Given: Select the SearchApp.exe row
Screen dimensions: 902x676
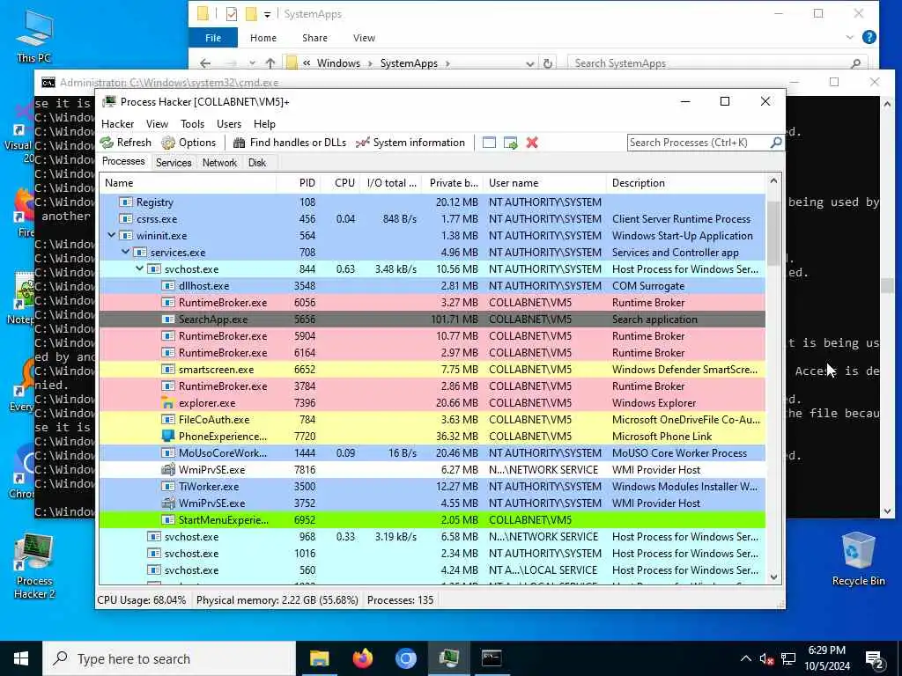Looking at the screenshot, I should (x=432, y=319).
